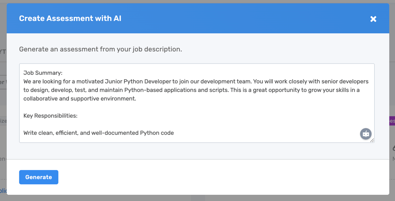
Task: Click the 'Write clean, efficient' line of text
Action: coord(99,133)
